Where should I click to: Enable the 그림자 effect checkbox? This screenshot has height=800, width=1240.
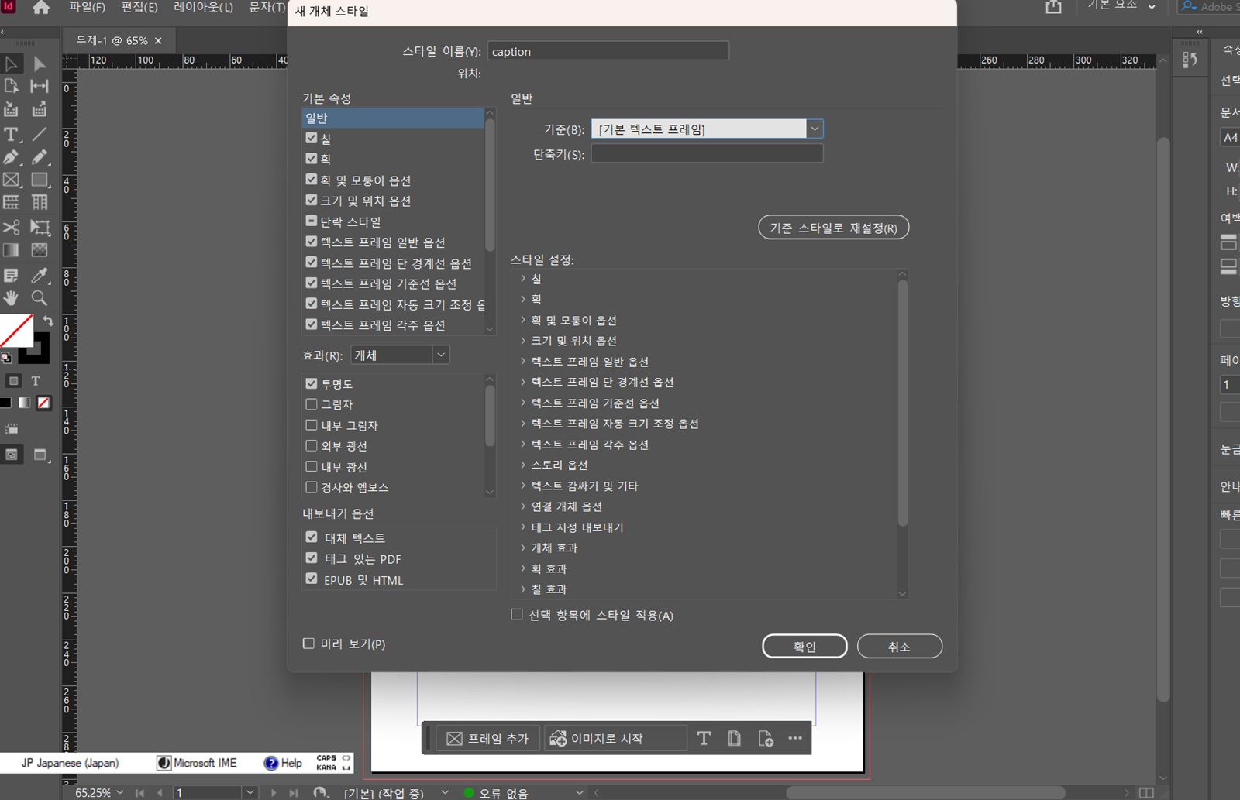[x=312, y=404]
